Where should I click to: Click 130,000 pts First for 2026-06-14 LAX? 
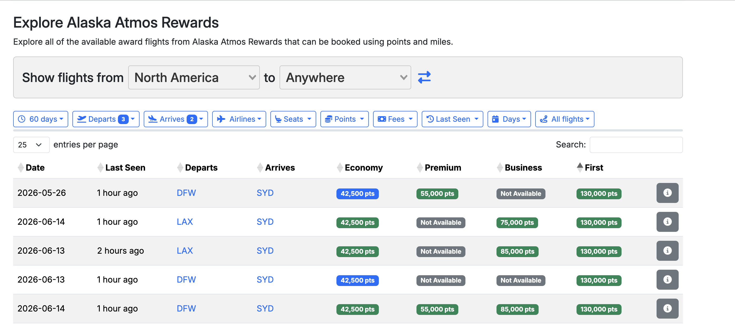(x=599, y=223)
